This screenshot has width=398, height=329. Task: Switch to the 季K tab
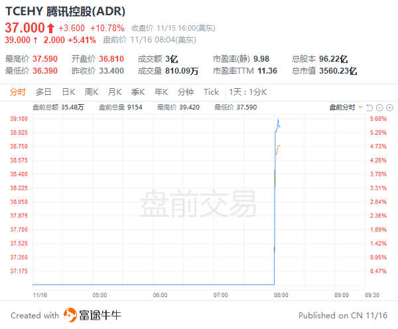[138, 92]
